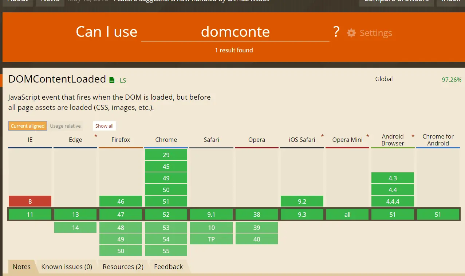465x276 pixels.
Task: Click the Android Browser red asterisk note
Action: coord(413,136)
